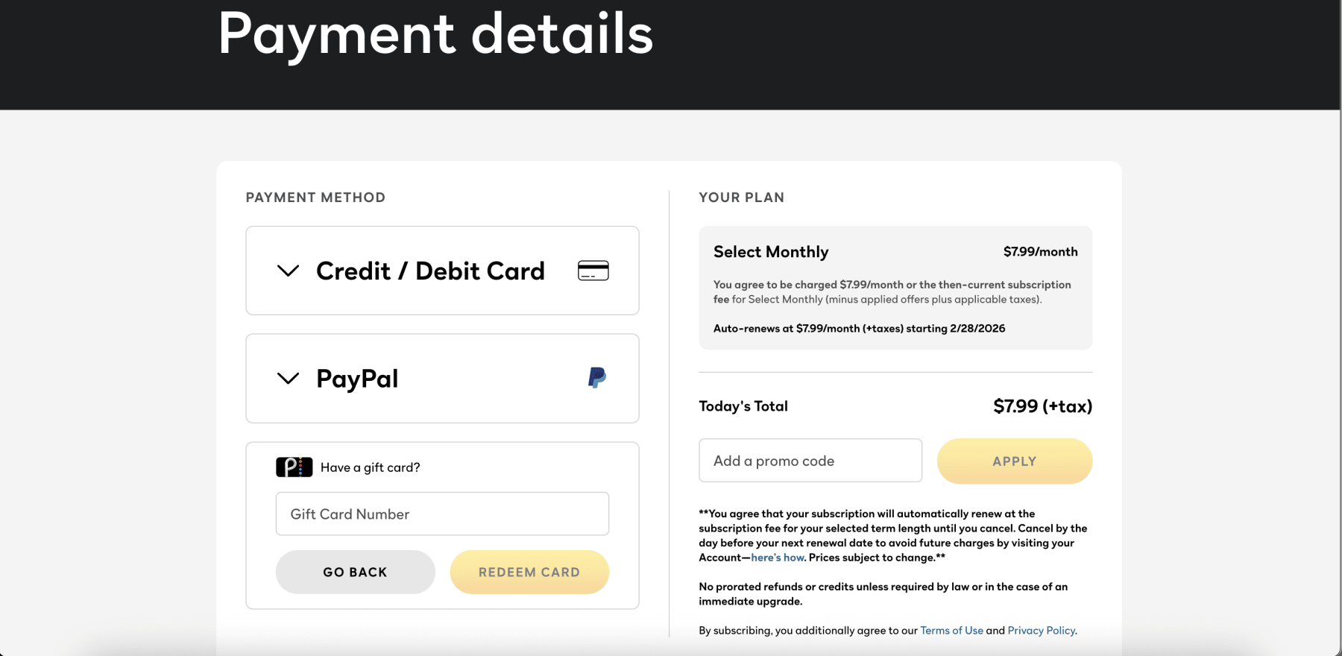Click the credit card icon
Viewport: 1342px width, 656px height.
tap(593, 271)
